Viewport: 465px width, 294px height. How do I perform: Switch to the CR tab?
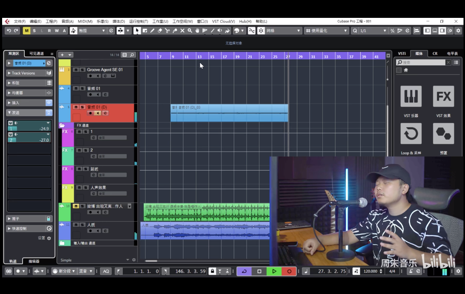click(x=435, y=54)
